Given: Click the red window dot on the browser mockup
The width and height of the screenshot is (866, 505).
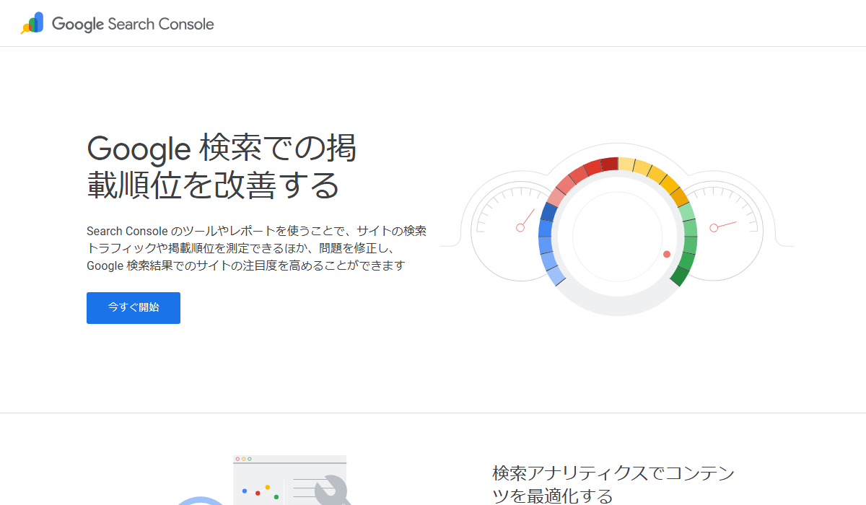Looking at the screenshot, I should pyautogui.click(x=237, y=459).
